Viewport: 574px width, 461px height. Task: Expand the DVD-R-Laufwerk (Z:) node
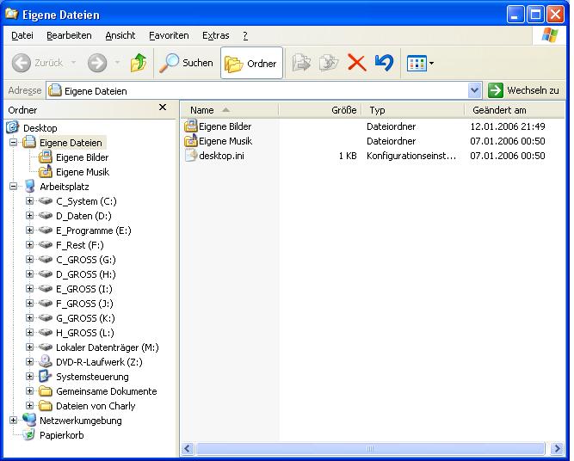29,361
